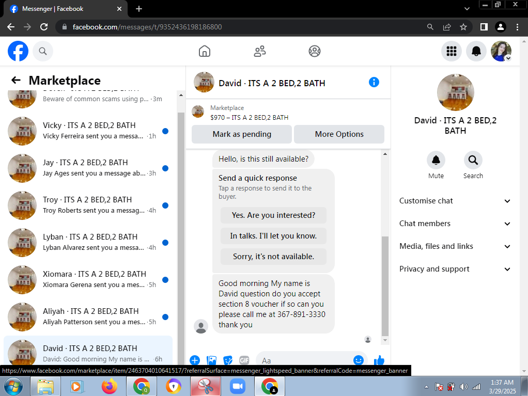Open the large listing photo in info panel

(455, 92)
